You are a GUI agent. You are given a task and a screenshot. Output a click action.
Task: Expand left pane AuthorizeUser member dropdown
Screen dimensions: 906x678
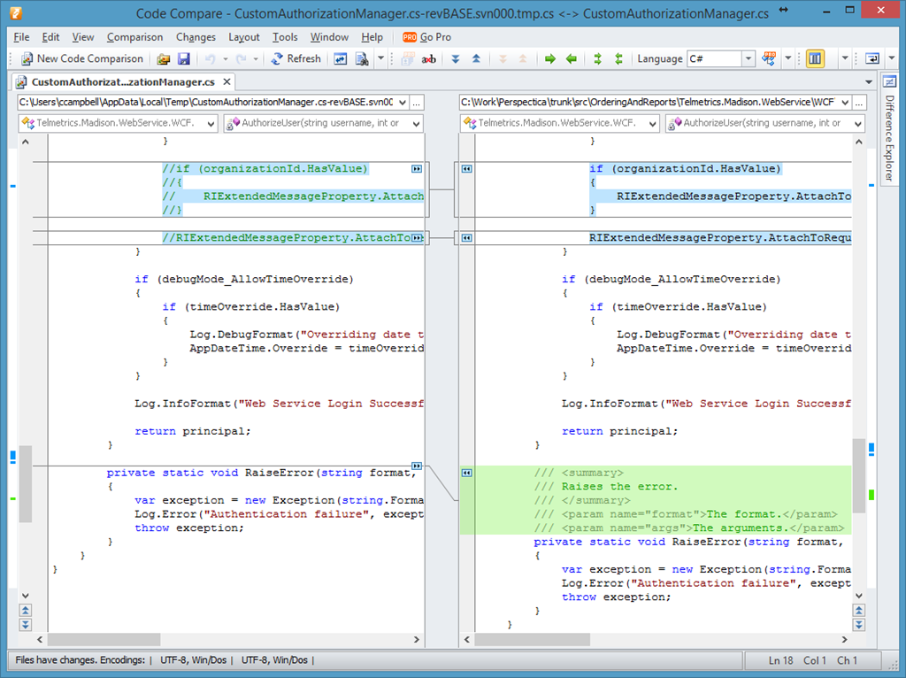(x=415, y=124)
